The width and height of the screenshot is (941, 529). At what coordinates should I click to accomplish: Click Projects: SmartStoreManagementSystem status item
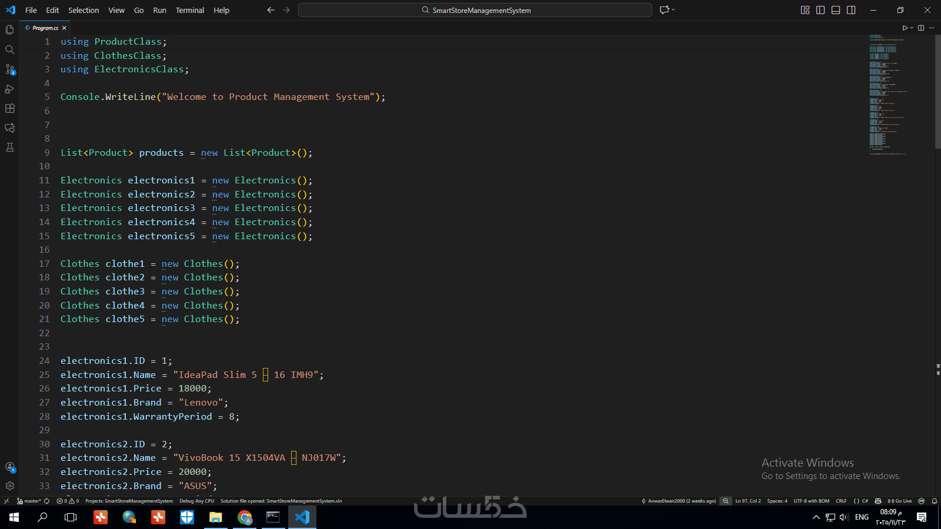[x=129, y=501]
